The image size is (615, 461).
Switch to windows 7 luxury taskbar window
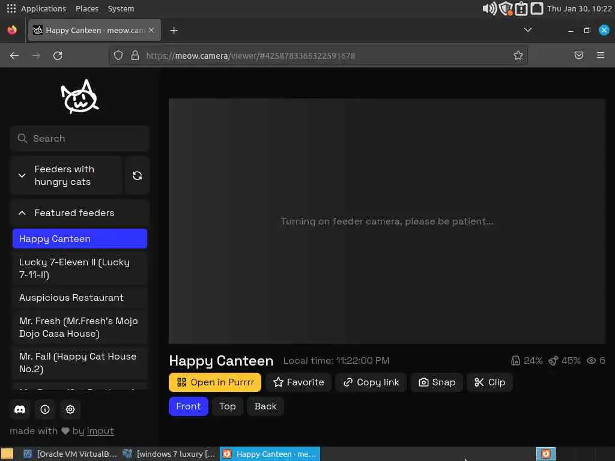point(169,454)
